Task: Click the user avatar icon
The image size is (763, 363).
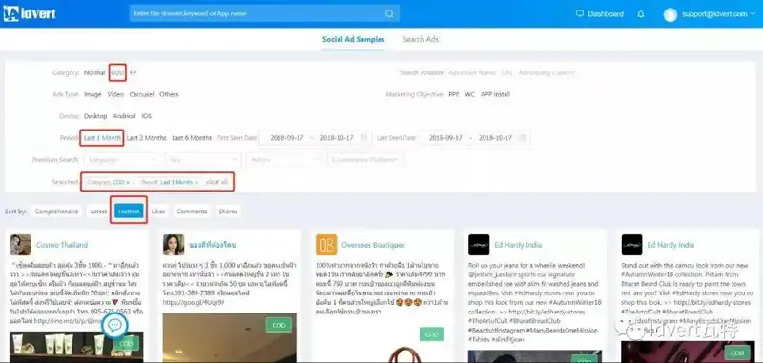Action: point(670,14)
